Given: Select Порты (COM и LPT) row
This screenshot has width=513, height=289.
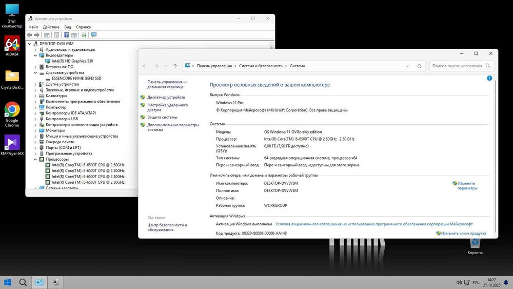Looking at the screenshot, I should [63, 148].
